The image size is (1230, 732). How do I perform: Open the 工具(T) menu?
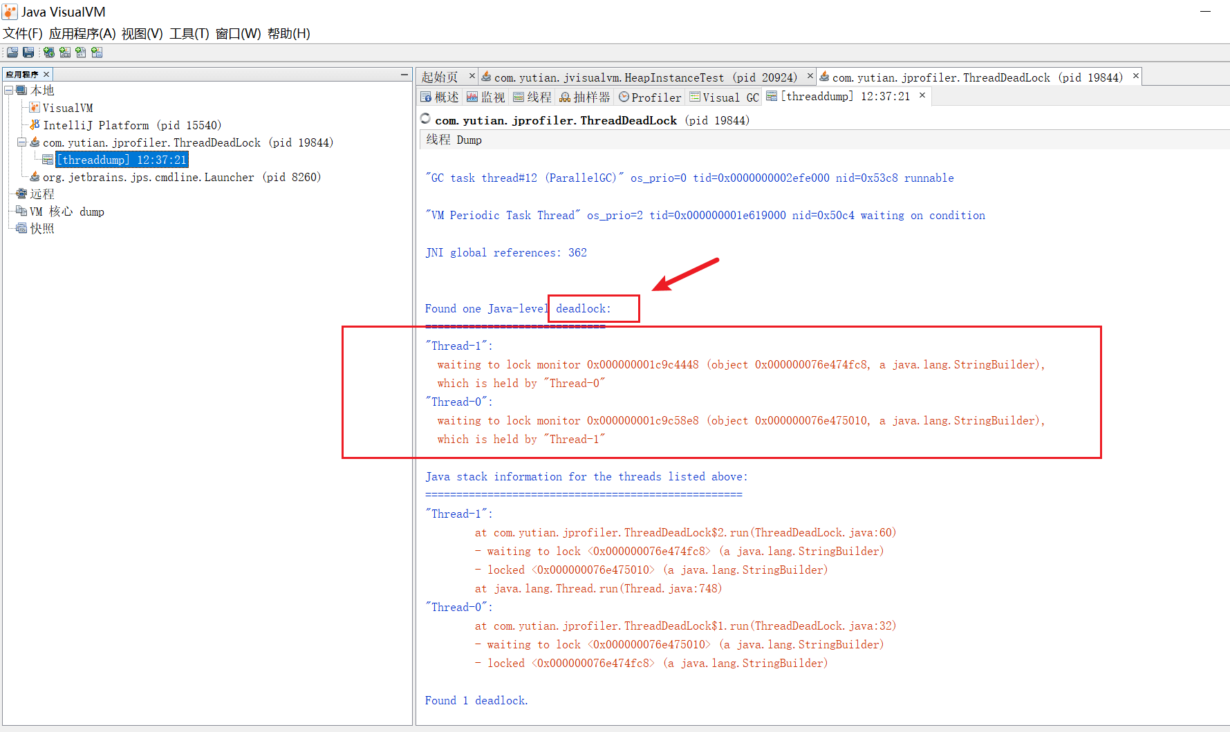click(x=189, y=34)
